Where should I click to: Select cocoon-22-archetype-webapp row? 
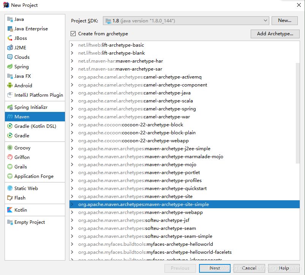click(x=184, y=140)
